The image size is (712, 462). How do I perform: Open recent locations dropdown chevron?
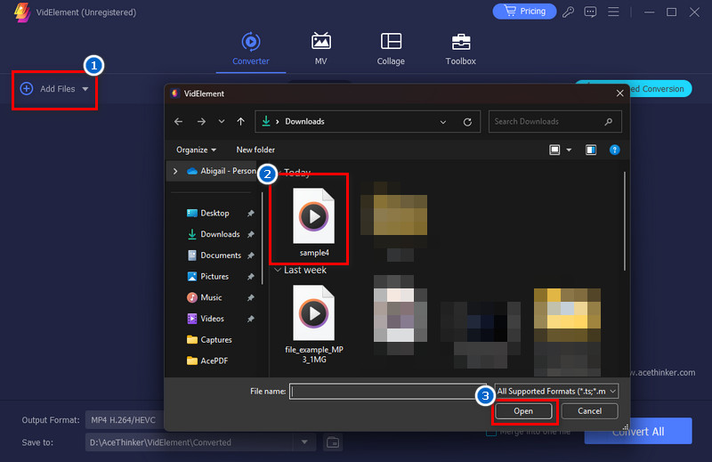221,122
